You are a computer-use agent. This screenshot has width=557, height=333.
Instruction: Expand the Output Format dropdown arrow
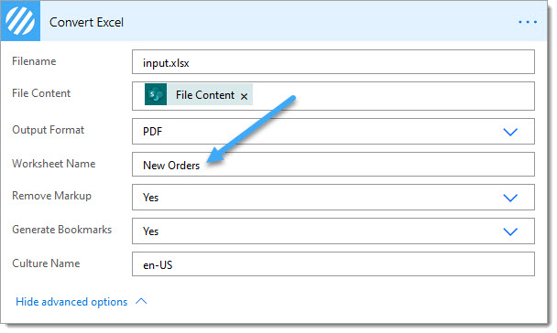coord(510,132)
